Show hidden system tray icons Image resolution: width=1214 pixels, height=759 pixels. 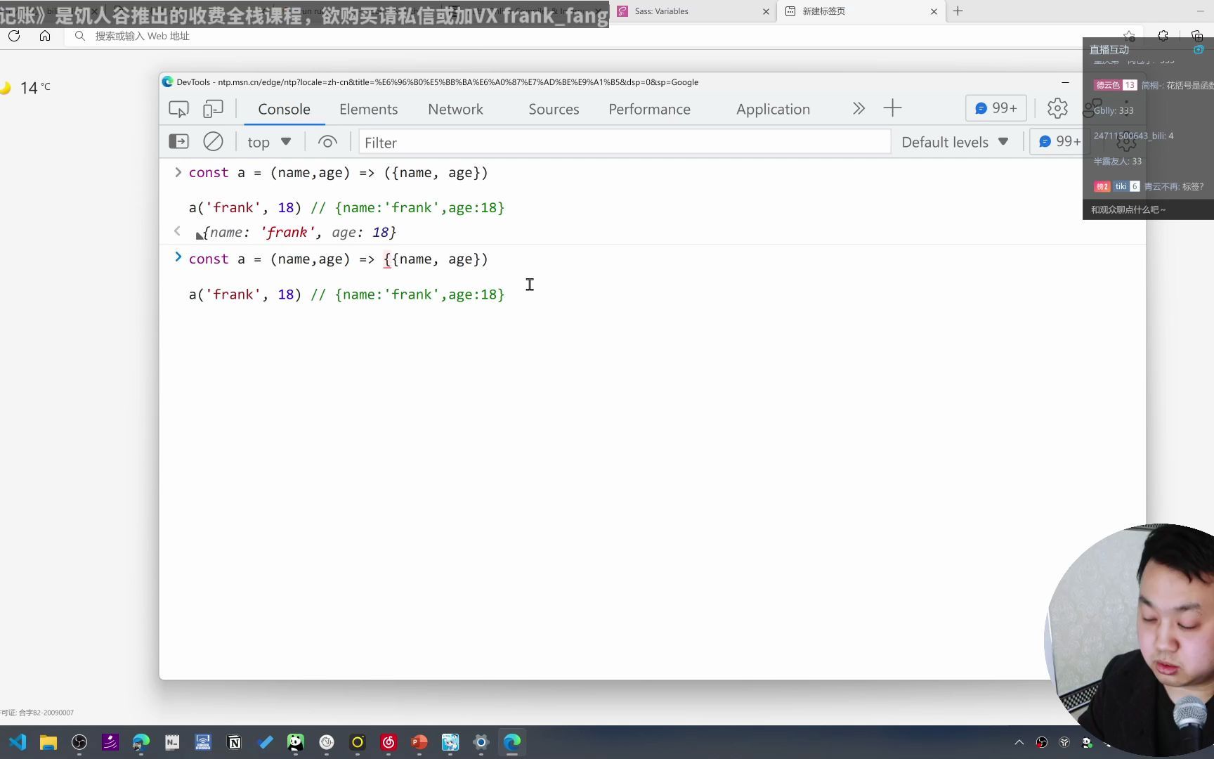(x=1019, y=742)
